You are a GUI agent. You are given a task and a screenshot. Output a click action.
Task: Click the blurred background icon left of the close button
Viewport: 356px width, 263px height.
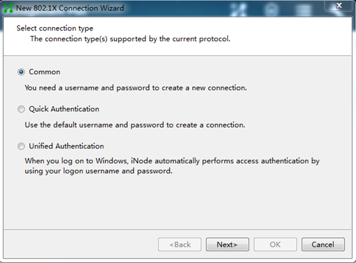click(304, 9)
